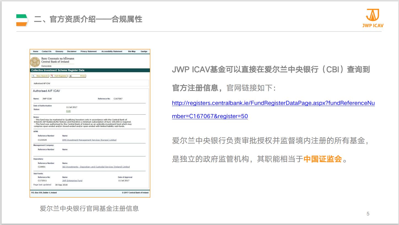This screenshot has width=399, height=225.
Task: Open the Accessibility Statement menu item
Action: pos(112,51)
